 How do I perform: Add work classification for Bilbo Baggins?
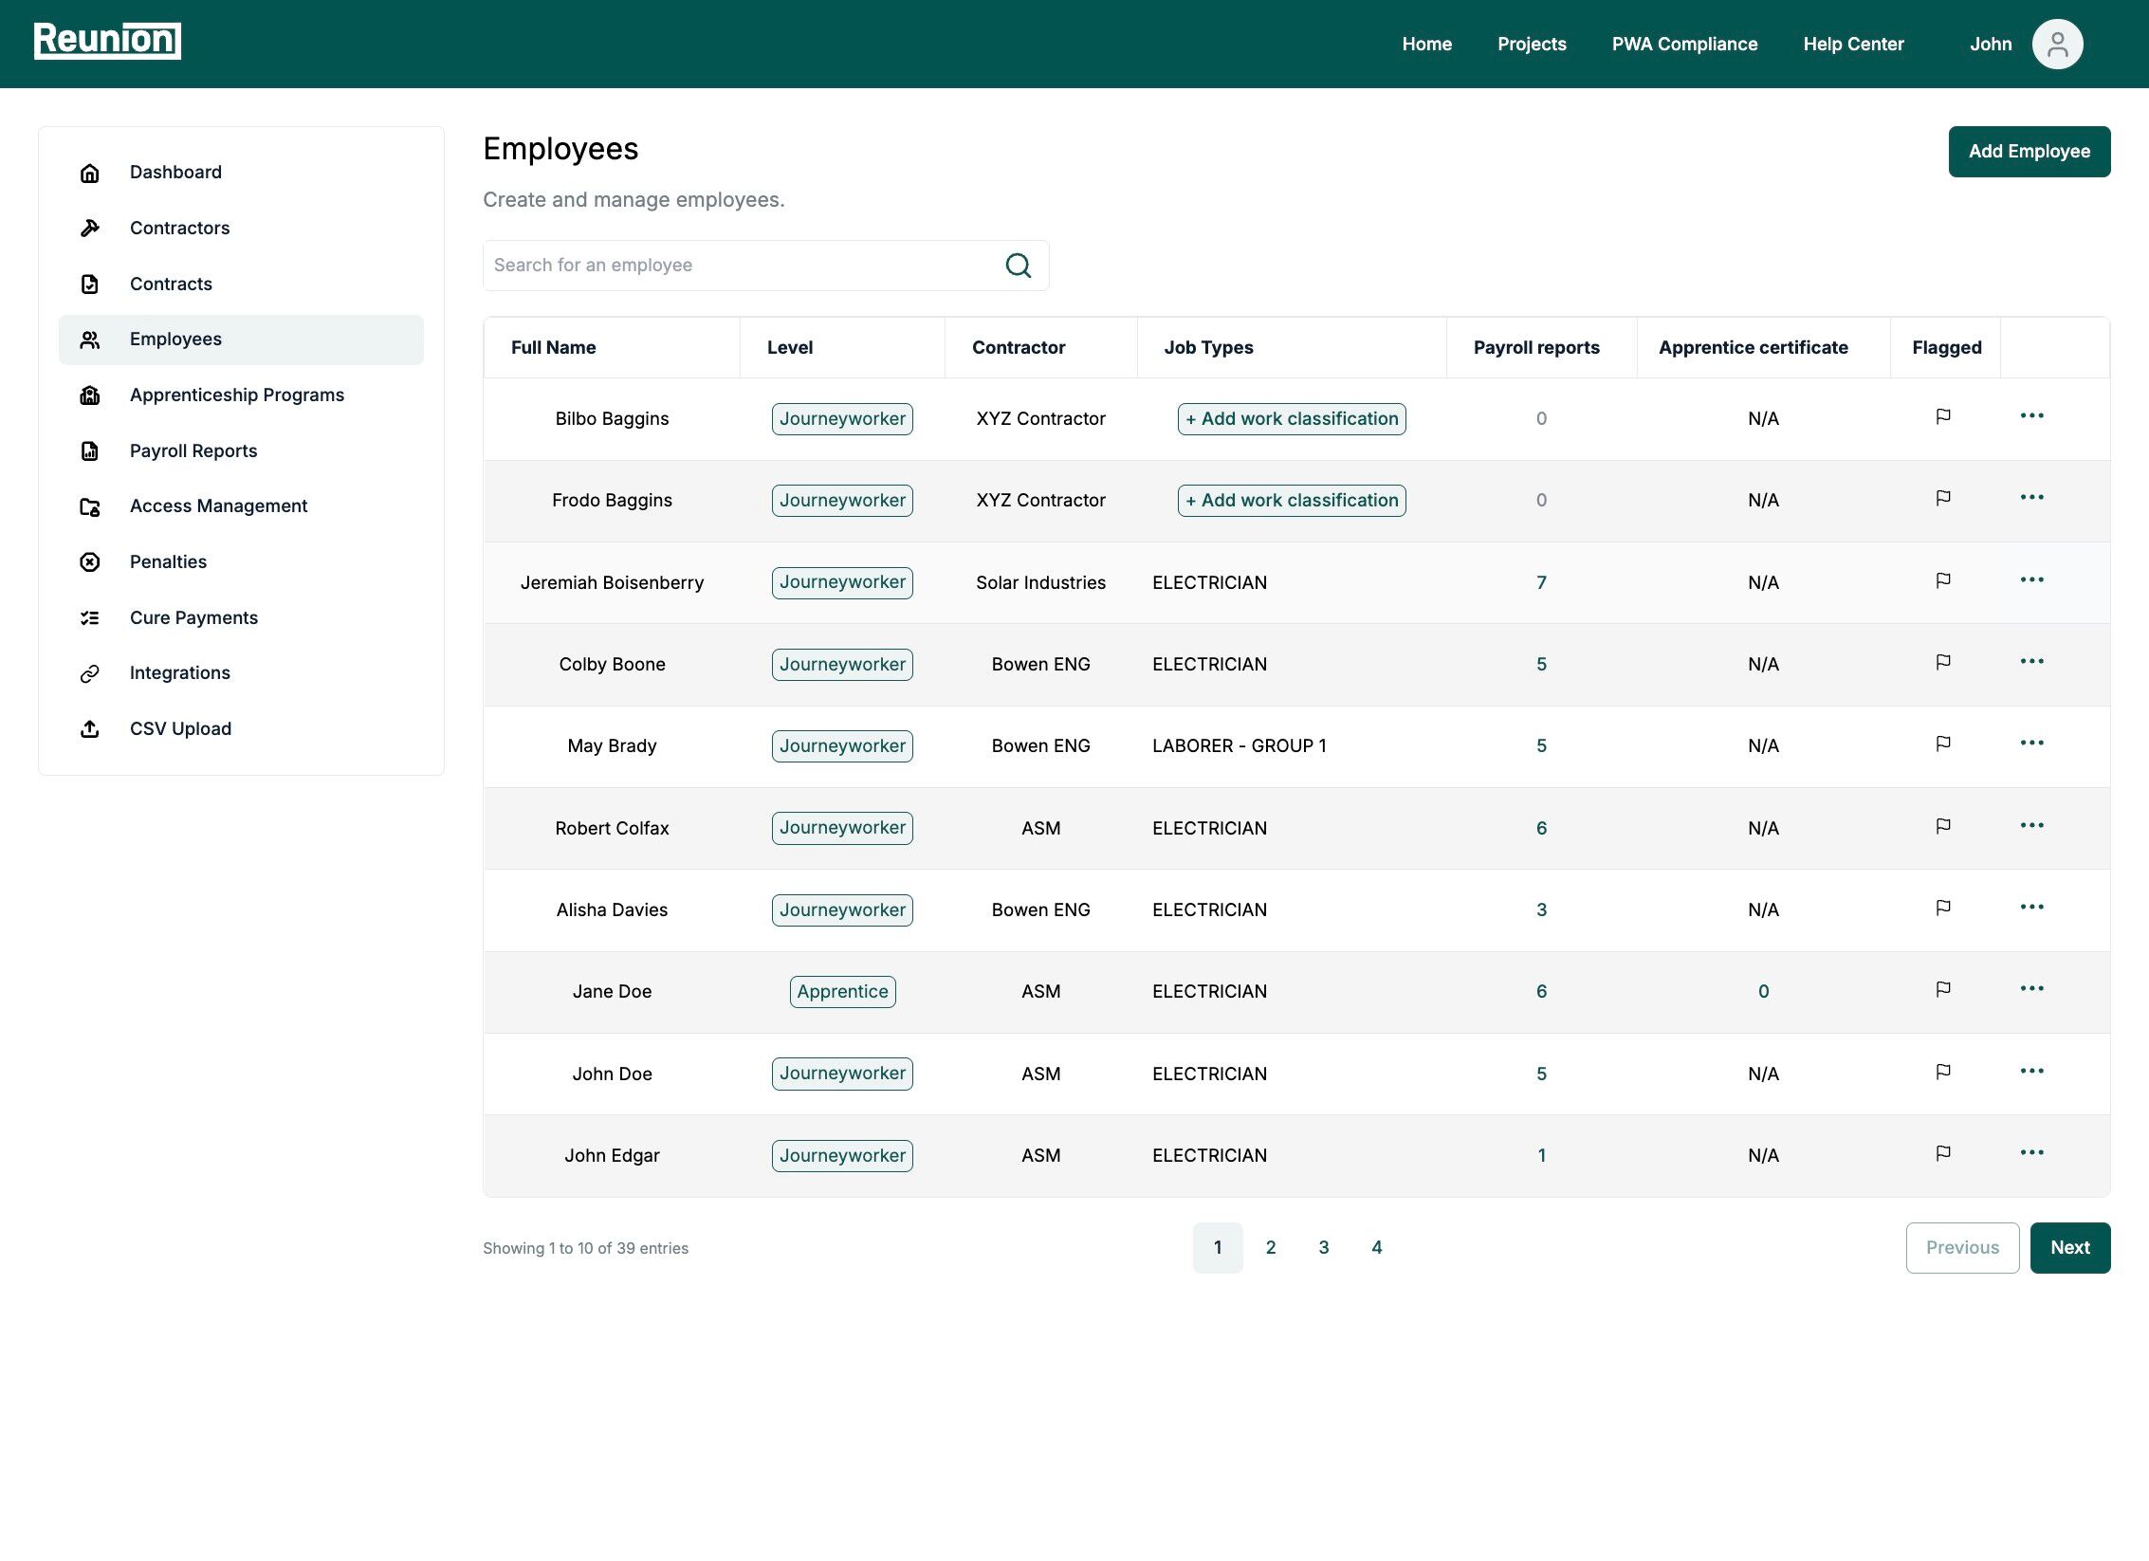[x=1291, y=419]
